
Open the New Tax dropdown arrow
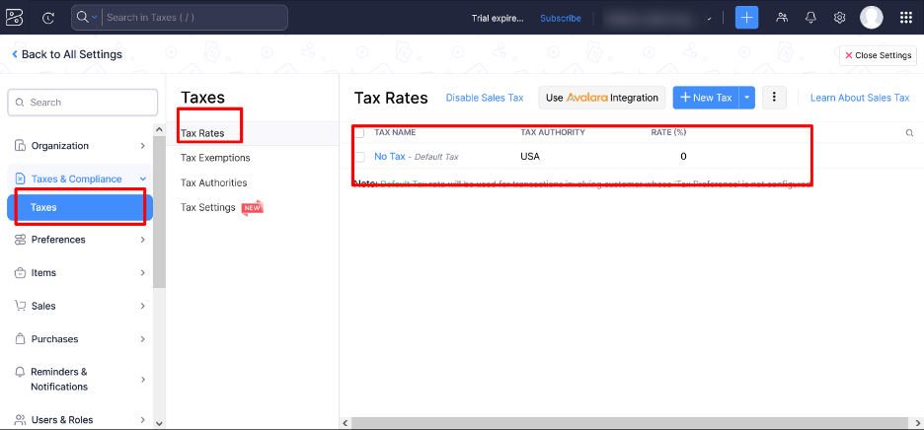pyautogui.click(x=747, y=98)
